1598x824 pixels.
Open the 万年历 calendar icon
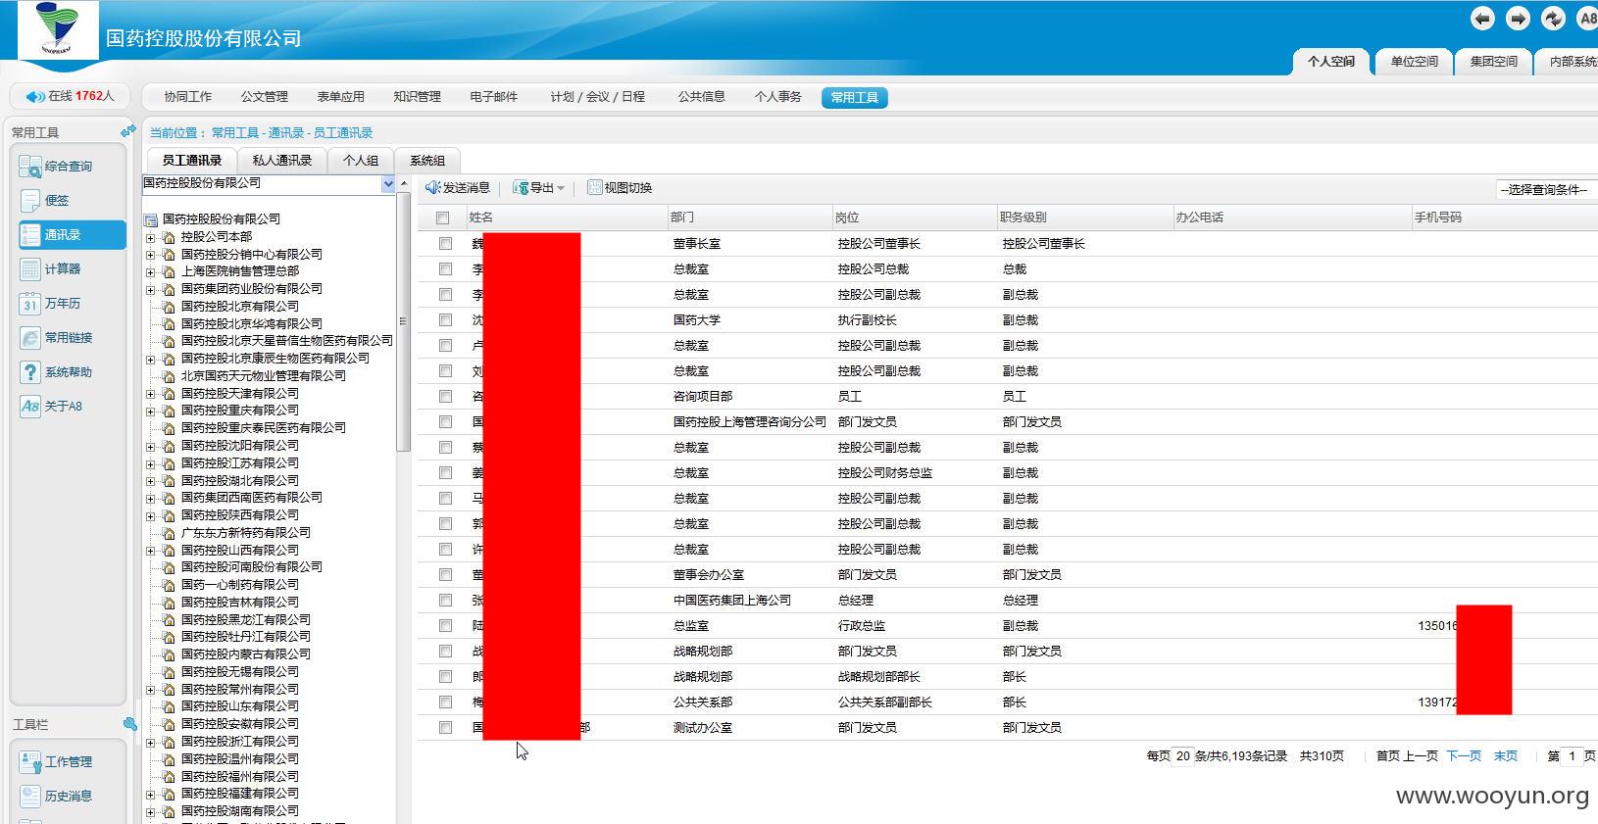pyautogui.click(x=30, y=304)
